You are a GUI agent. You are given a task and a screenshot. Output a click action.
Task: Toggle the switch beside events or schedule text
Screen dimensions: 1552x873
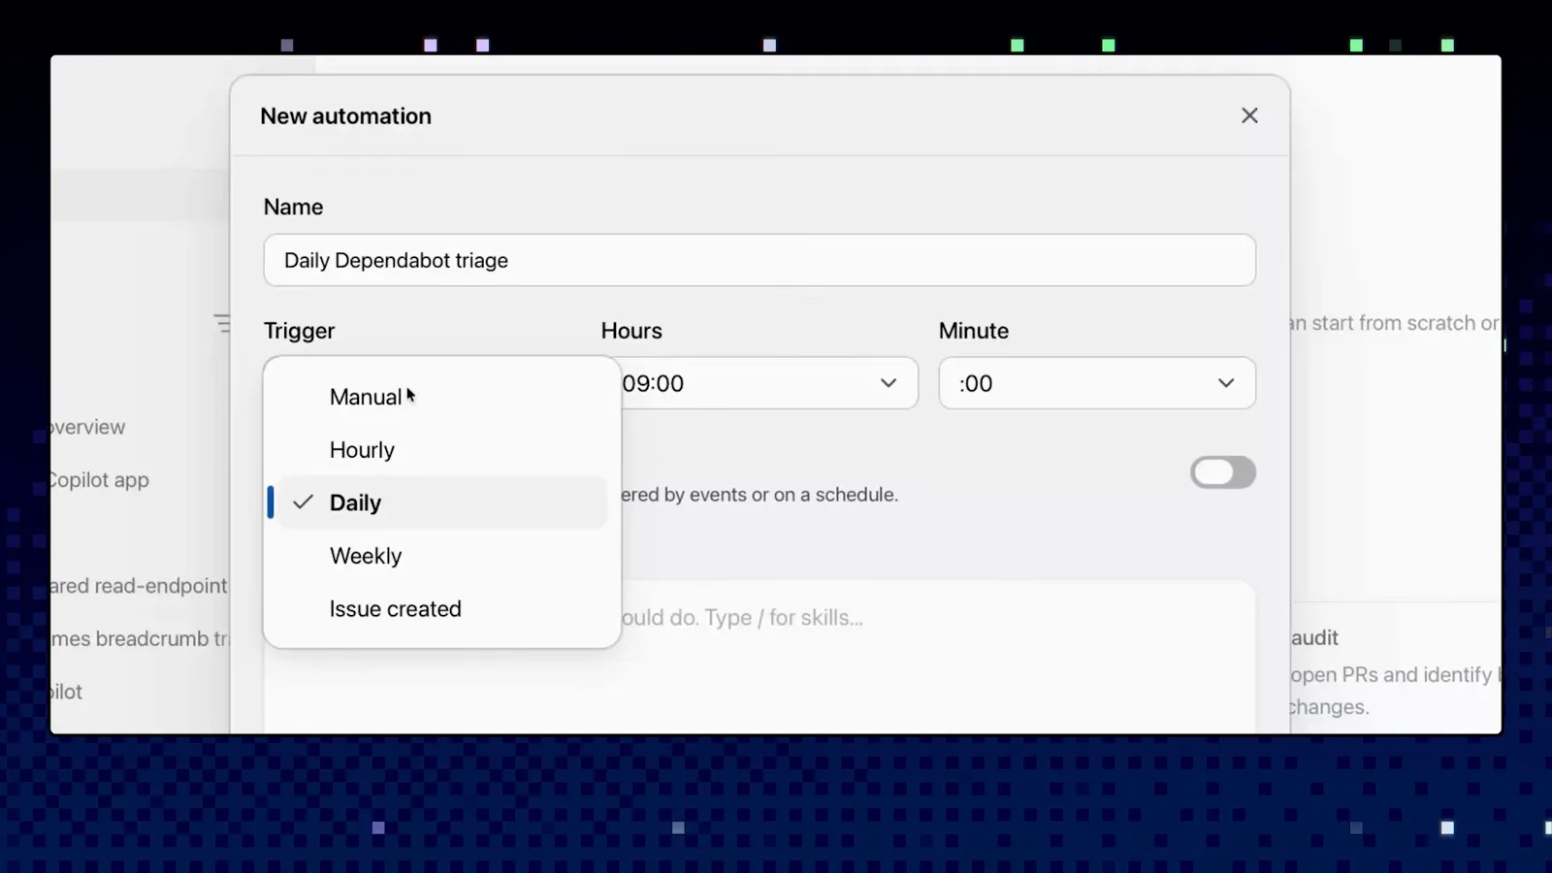(1223, 472)
